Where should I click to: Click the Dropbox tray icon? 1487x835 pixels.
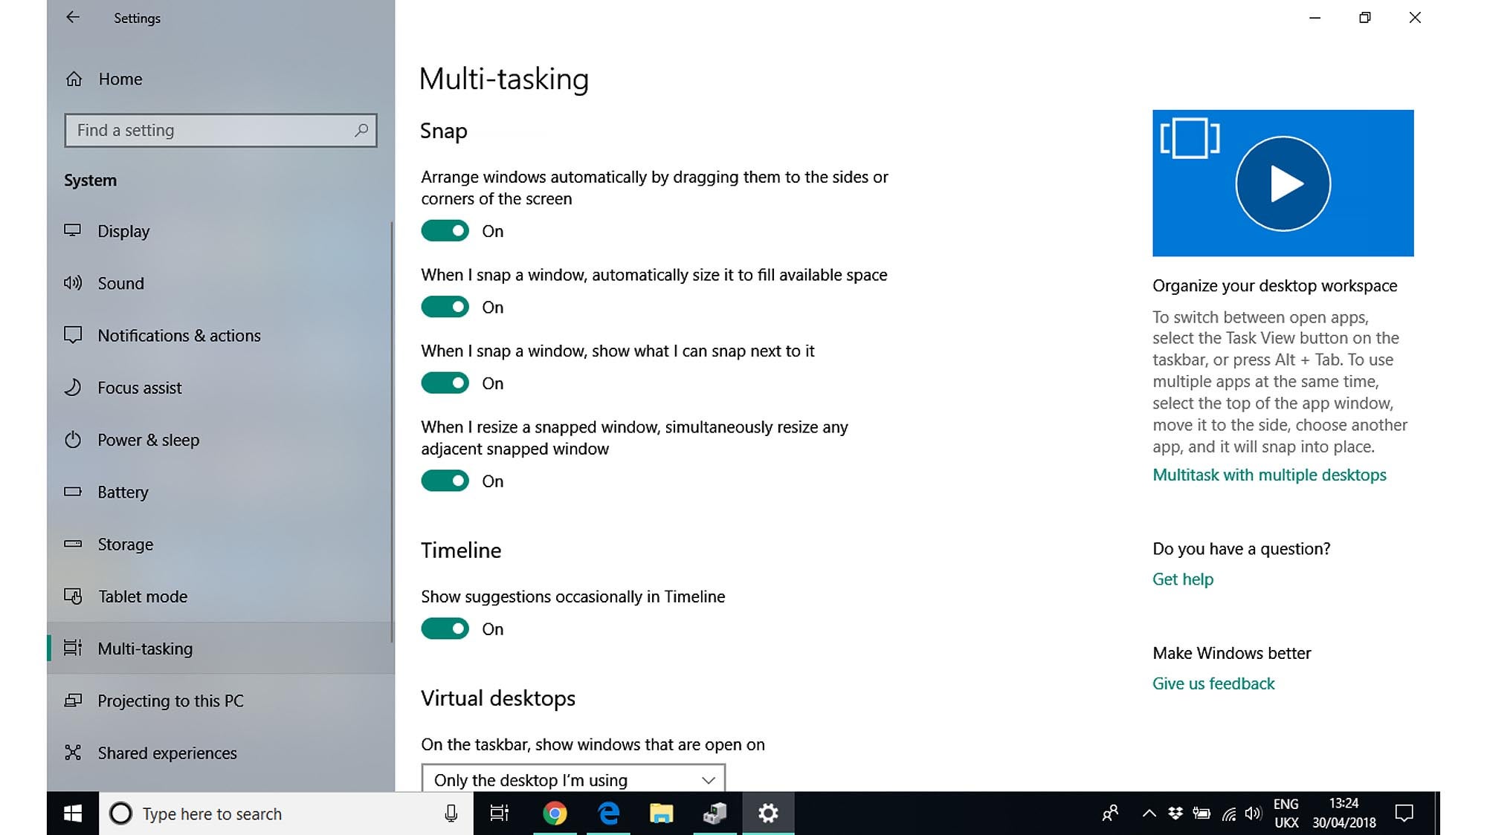(x=1175, y=813)
